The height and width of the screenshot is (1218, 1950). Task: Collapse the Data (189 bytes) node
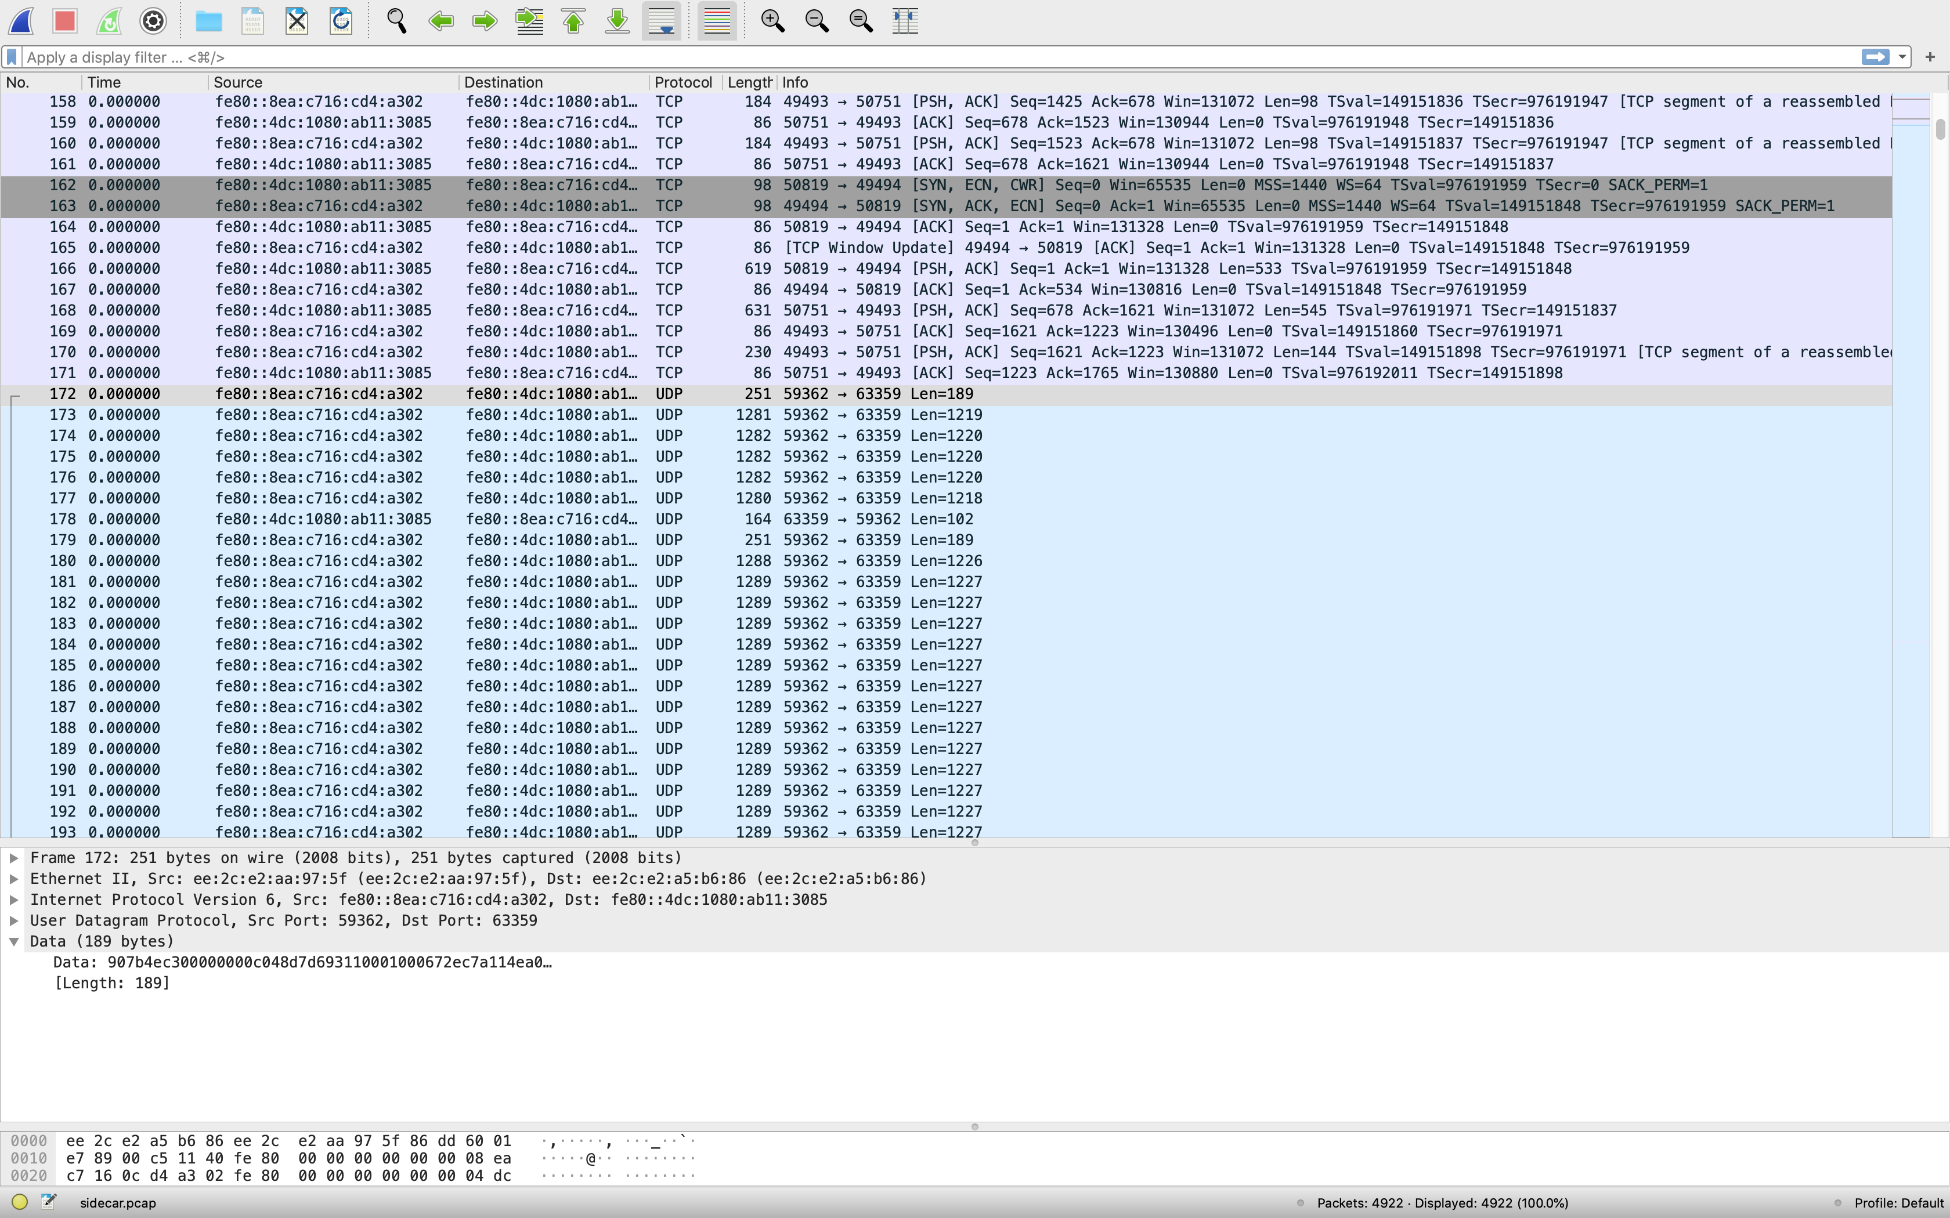tap(14, 942)
